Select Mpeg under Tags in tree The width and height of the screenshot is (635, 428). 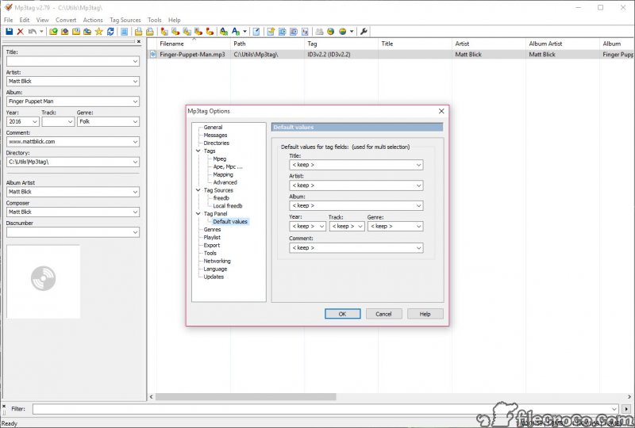220,159
